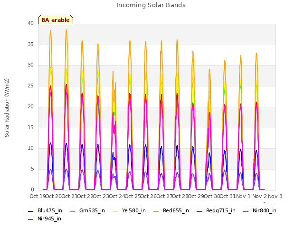Click the Oct 22 x-axis tick label
Image resolution: width=304 pixels, height=228 pixels.
tap(85, 196)
